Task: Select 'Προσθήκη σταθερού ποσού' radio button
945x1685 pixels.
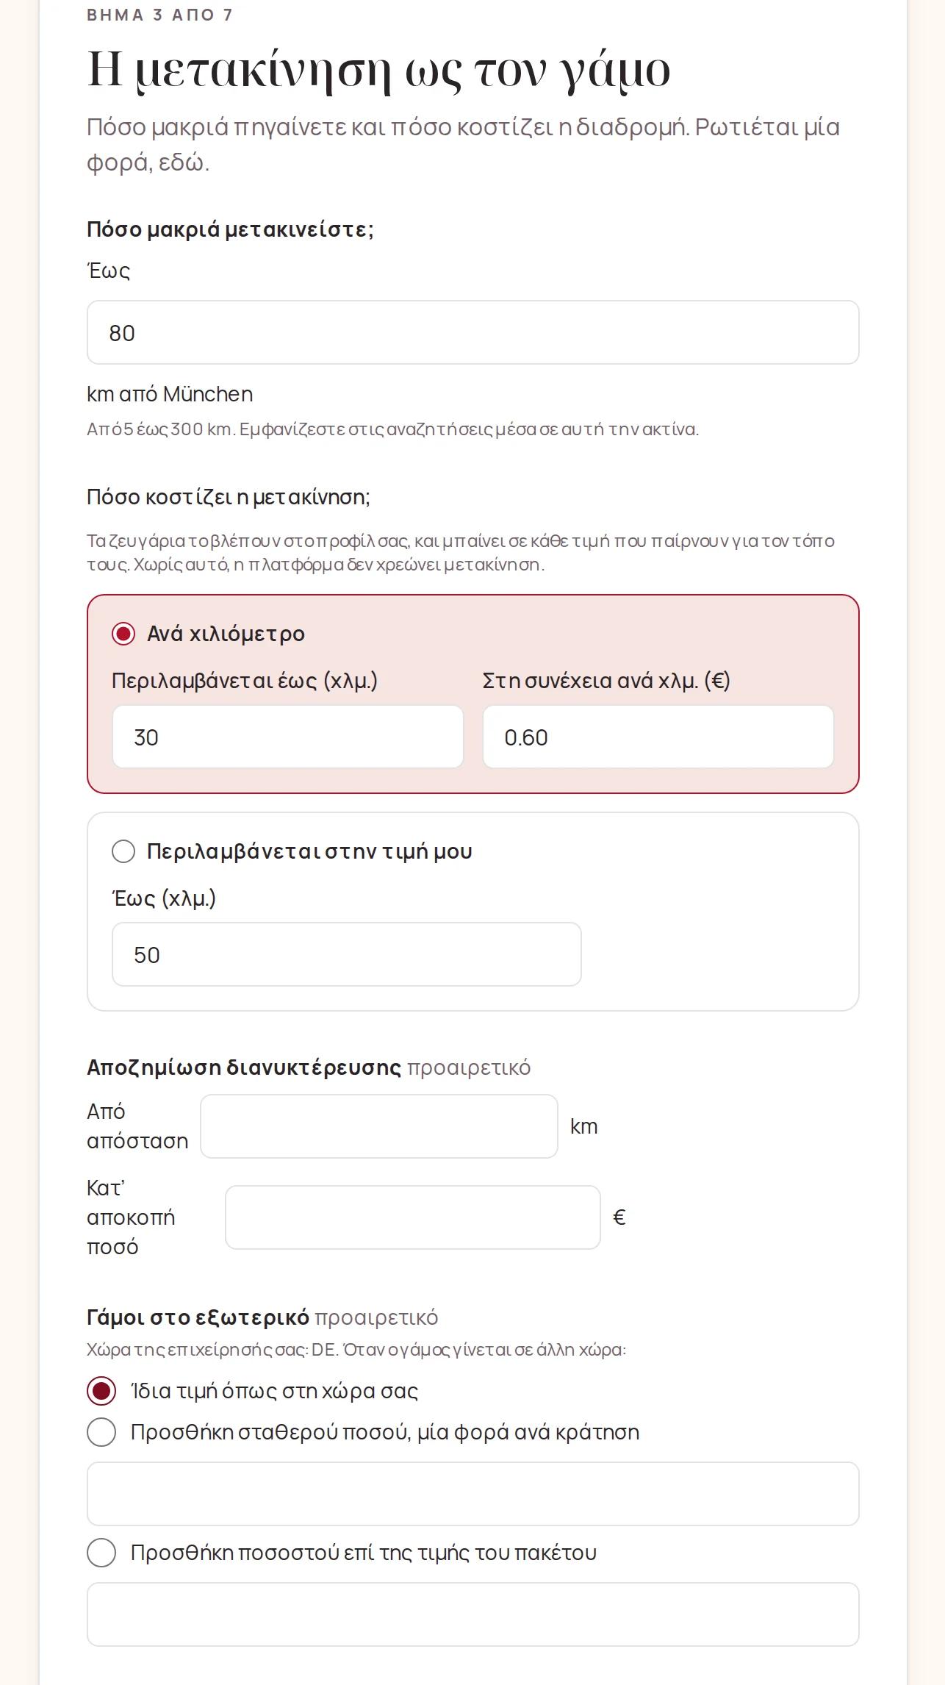Action: [101, 1432]
